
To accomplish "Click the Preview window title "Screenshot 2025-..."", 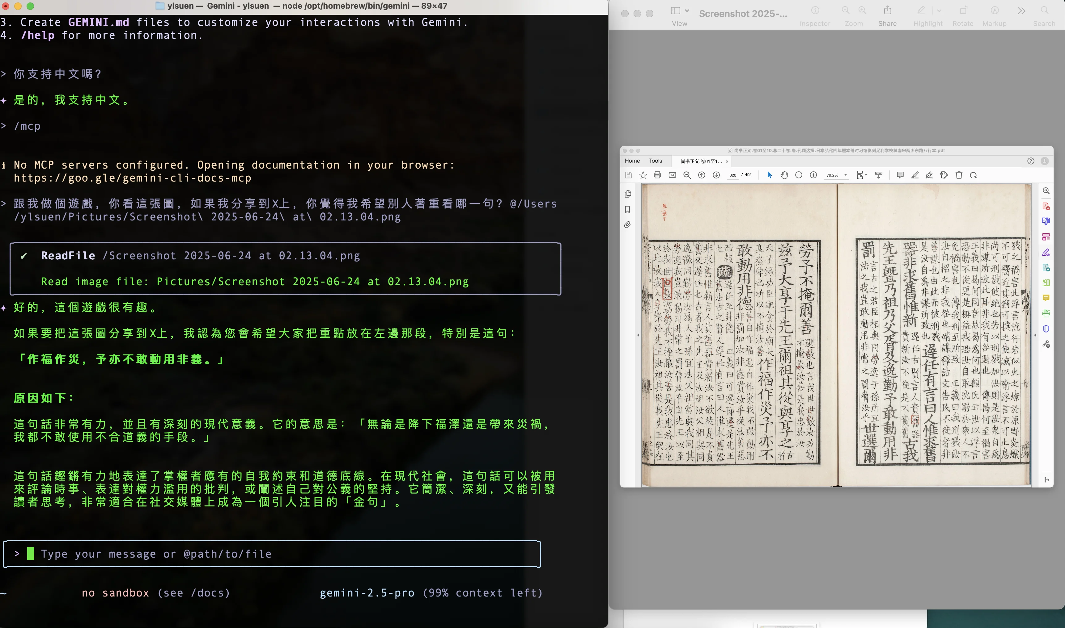I will pos(743,14).
